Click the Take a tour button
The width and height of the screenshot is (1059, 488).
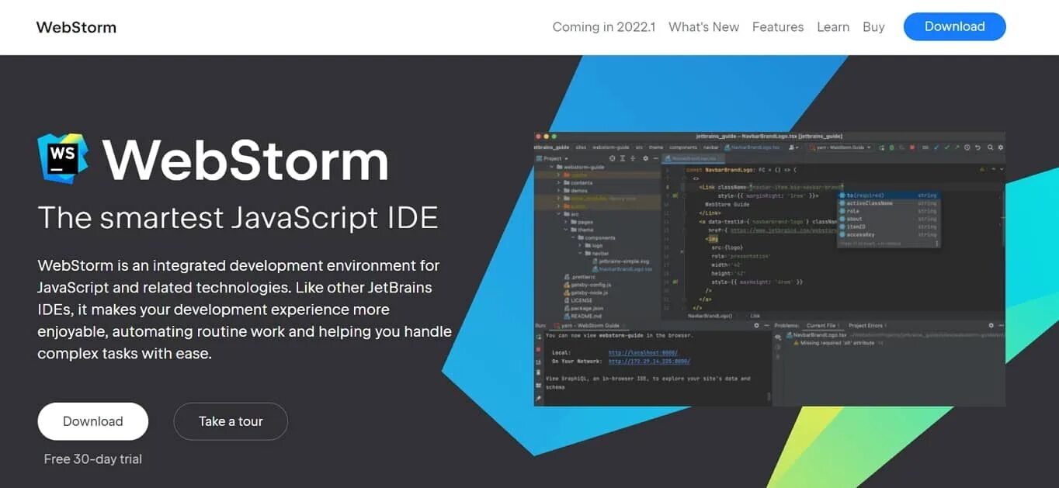pos(231,421)
